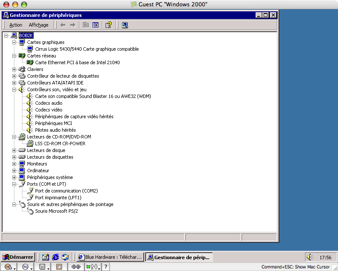Collapse Lecteurs de CD-ROM/DVD-ROM
This screenshot has width=338, height=271.
pos(14,137)
